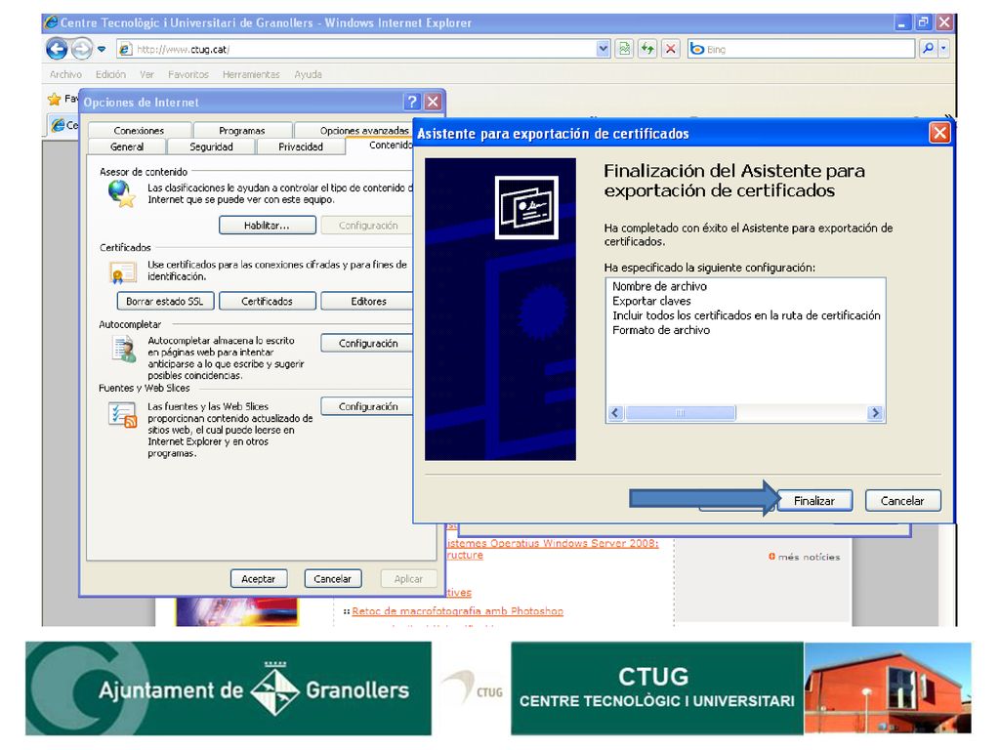Open Autocompletar Configuración button

[x=367, y=343]
